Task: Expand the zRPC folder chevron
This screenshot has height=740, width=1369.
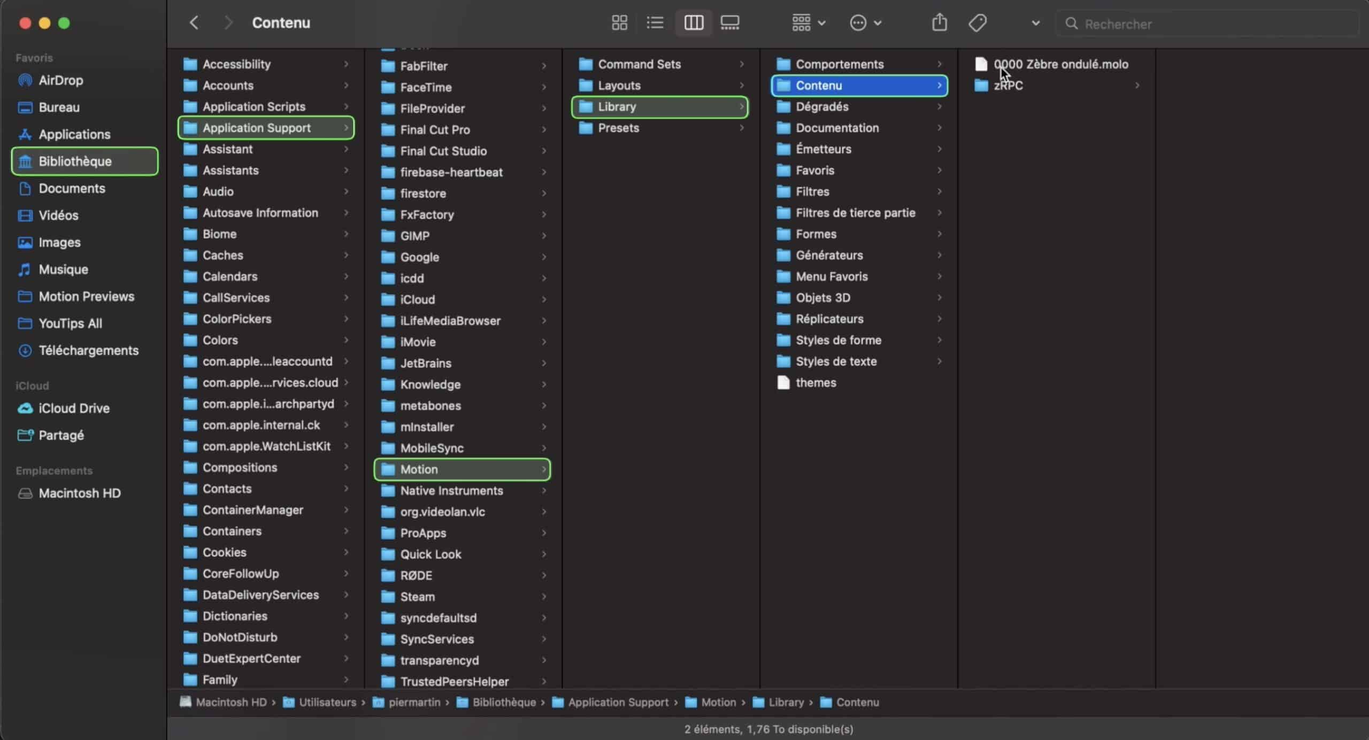Action: (1137, 86)
